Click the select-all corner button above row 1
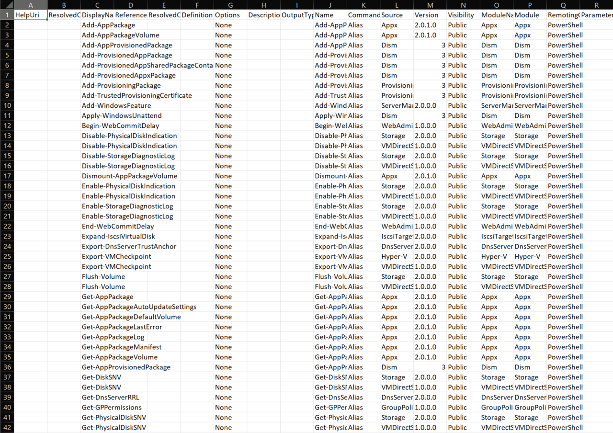Image resolution: width=613 pixels, height=433 pixels. tap(6, 5)
